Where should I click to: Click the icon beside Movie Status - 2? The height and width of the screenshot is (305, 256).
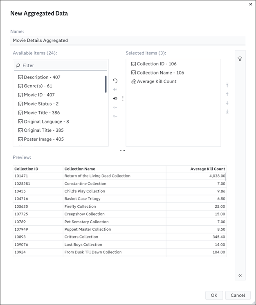pos(20,104)
